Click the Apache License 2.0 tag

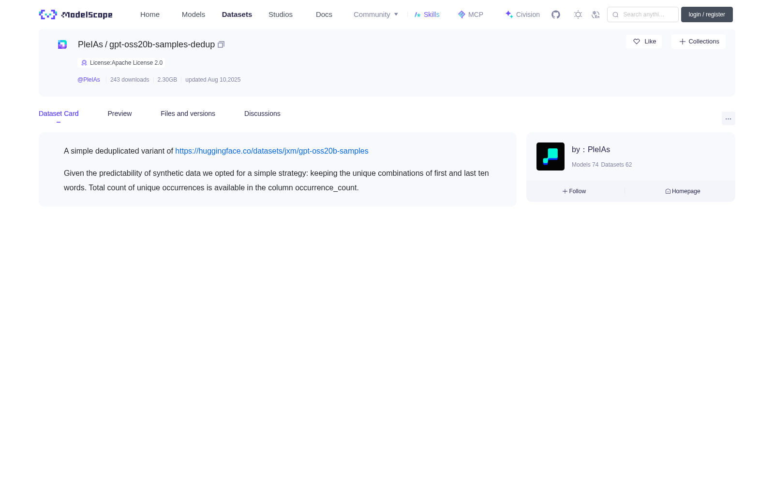point(121,63)
